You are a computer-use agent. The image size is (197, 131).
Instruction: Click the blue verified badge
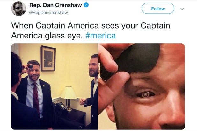86,5
